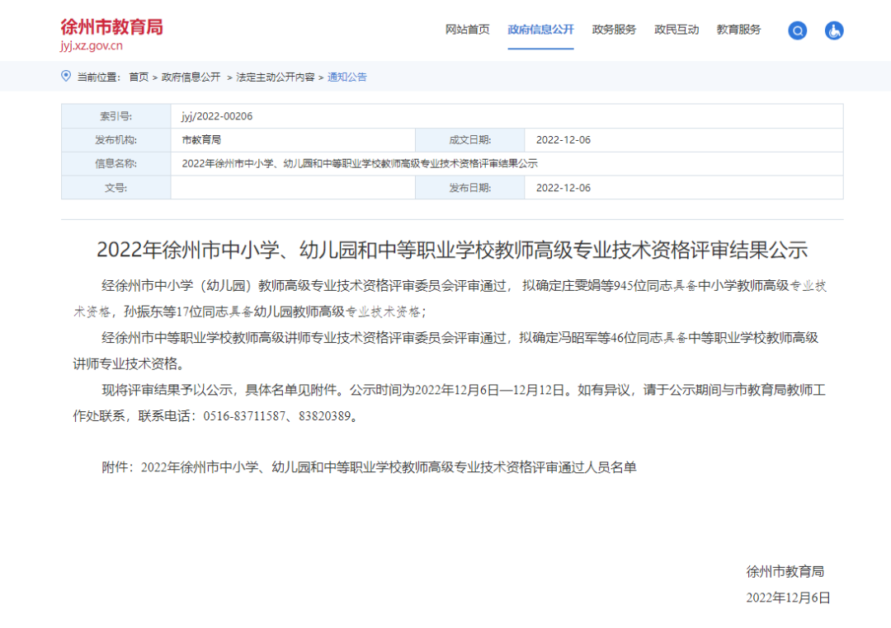Open 教育服务 navigation menu
Viewport: 891px width, 628px height.
pyautogui.click(x=738, y=30)
